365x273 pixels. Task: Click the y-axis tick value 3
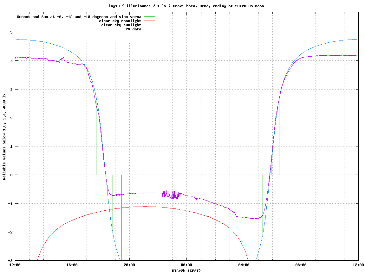(11, 90)
